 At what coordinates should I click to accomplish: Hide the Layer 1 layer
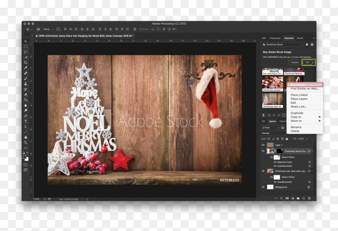[x=263, y=145]
